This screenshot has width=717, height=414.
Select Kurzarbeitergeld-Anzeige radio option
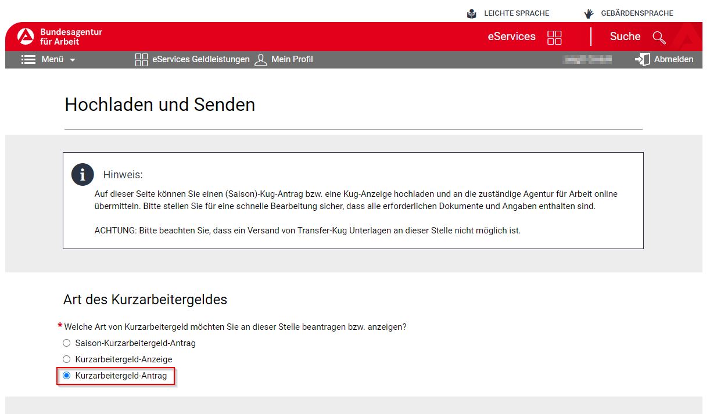[x=66, y=359]
